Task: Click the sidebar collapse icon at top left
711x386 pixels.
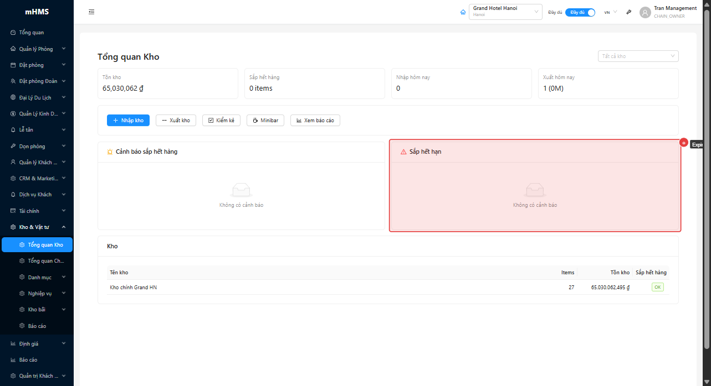Action: coord(91,11)
